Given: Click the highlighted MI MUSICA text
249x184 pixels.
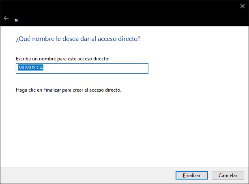Looking at the screenshot, I should pos(30,68).
